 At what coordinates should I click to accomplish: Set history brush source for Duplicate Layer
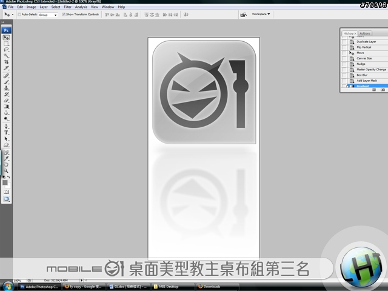click(344, 42)
